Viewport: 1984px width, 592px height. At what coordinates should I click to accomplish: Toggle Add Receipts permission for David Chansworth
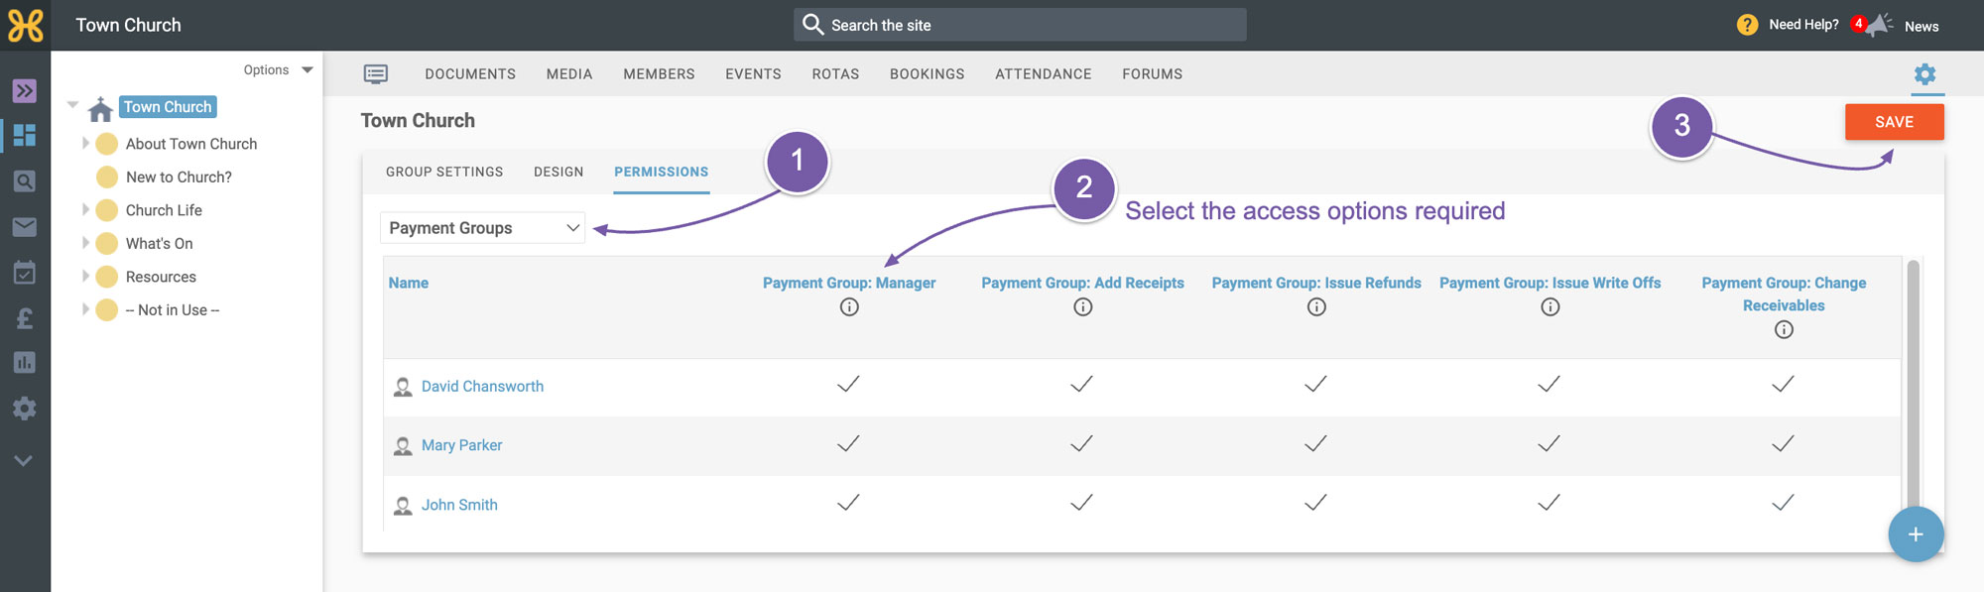coord(1082,384)
